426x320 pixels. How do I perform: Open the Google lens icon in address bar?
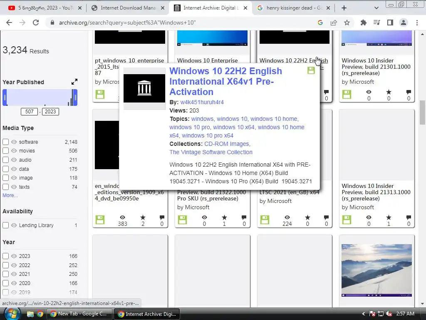[320, 22]
